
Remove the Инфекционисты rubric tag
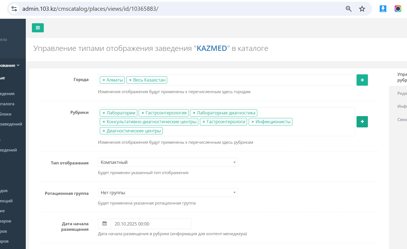(x=253, y=122)
